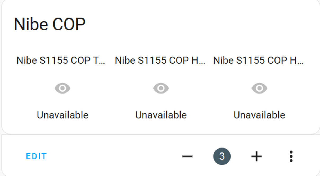Click the rightmost entity's eye icon
Image resolution: width=320 pixels, height=176 pixels.
pos(259,88)
